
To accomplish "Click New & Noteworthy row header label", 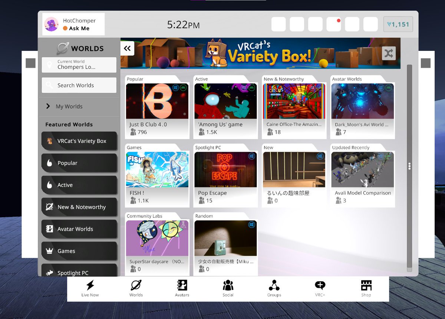I will point(284,79).
